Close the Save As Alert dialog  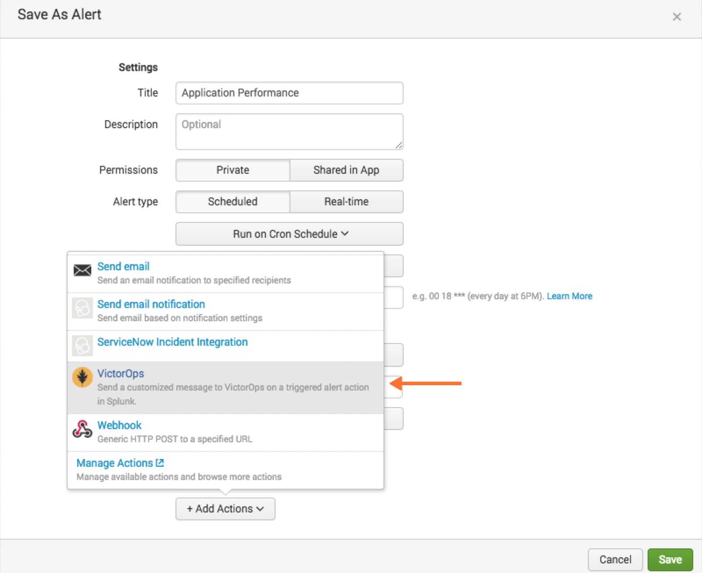pos(677,17)
